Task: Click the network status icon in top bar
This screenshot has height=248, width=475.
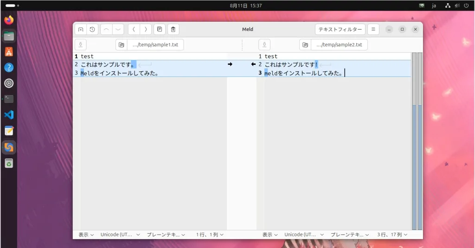Action: coord(448,6)
